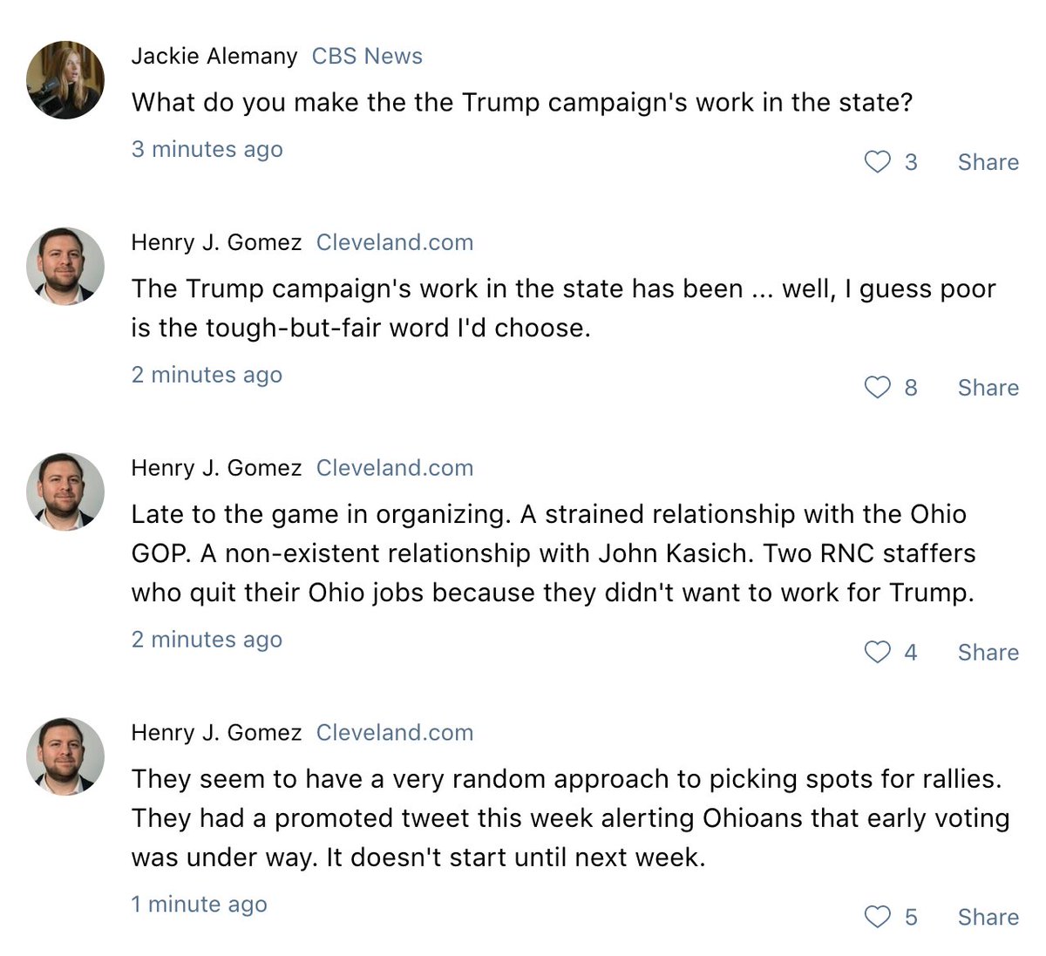Click heart on the 'poor is the tough-but-fair word' reply
The image size is (1046, 956).
(x=877, y=388)
